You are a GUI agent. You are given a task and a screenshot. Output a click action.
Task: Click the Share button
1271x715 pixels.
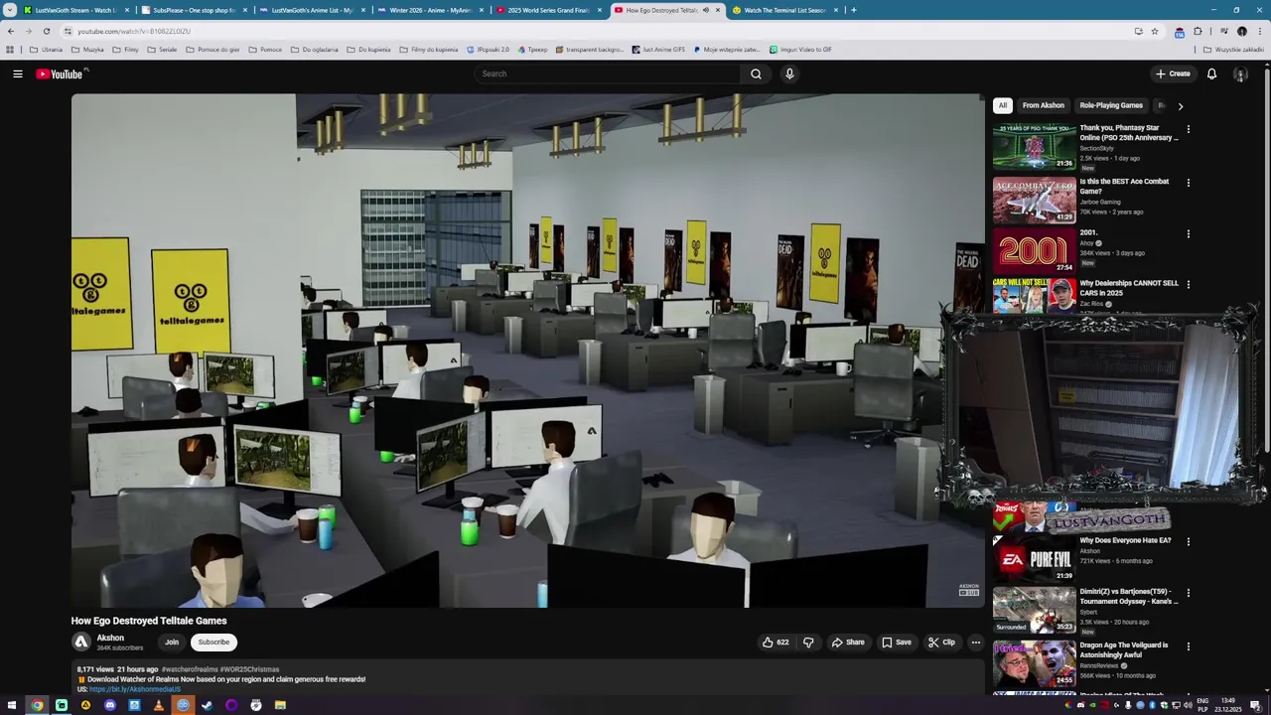tap(848, 643)
